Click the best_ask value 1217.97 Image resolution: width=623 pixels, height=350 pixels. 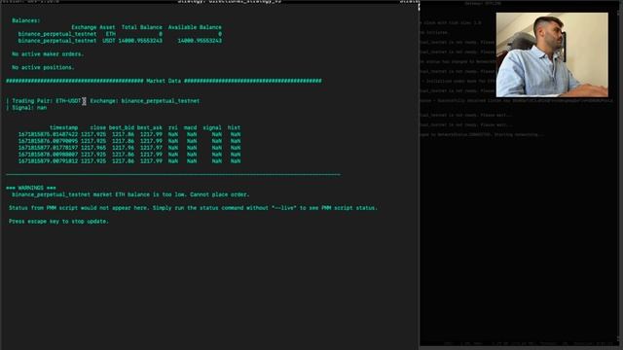pos(151,148)
